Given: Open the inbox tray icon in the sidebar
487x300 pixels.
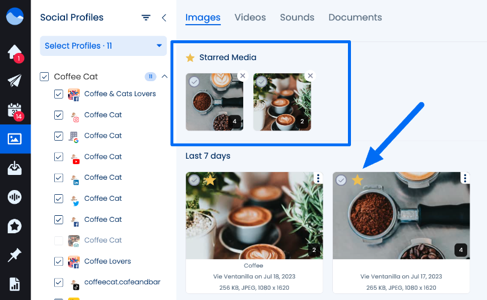Looking at the screenshot, I should click(14, 168).
